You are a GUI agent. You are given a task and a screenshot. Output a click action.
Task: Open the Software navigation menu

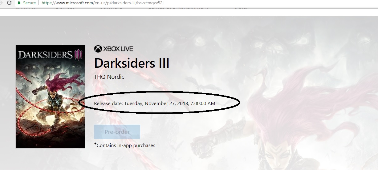pyautogui.click(x=111, y=8)
